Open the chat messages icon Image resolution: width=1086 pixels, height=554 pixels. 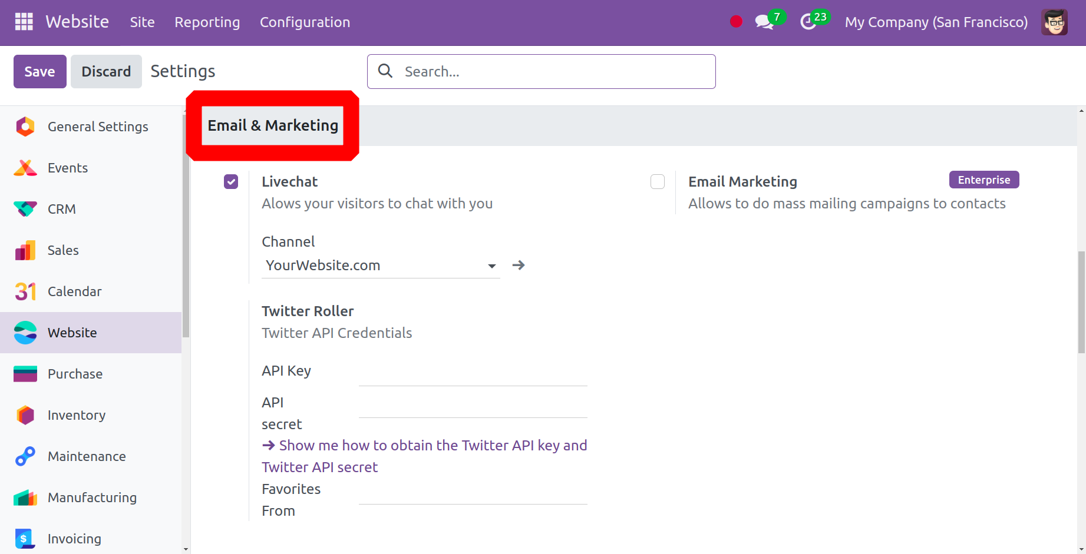764,22
